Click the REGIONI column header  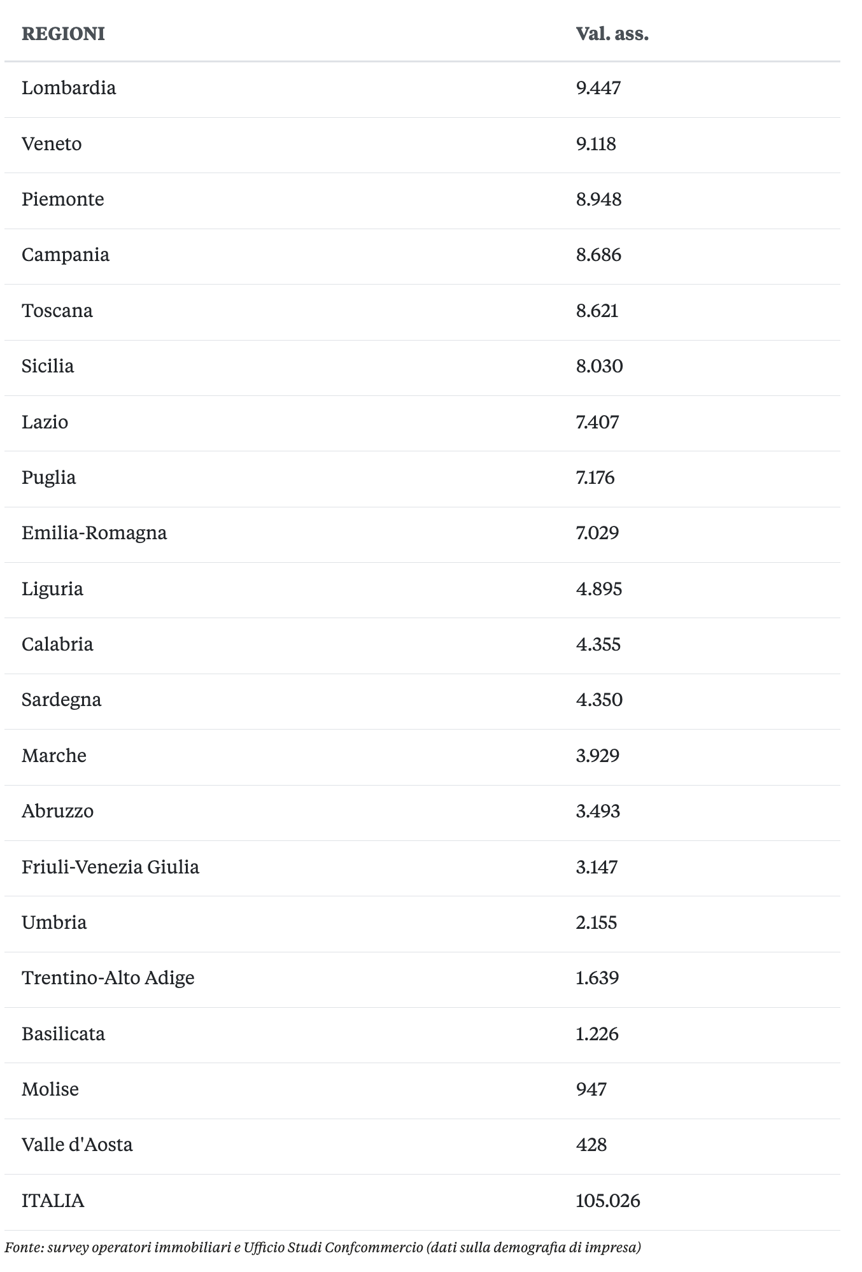[x=63, y=34]
